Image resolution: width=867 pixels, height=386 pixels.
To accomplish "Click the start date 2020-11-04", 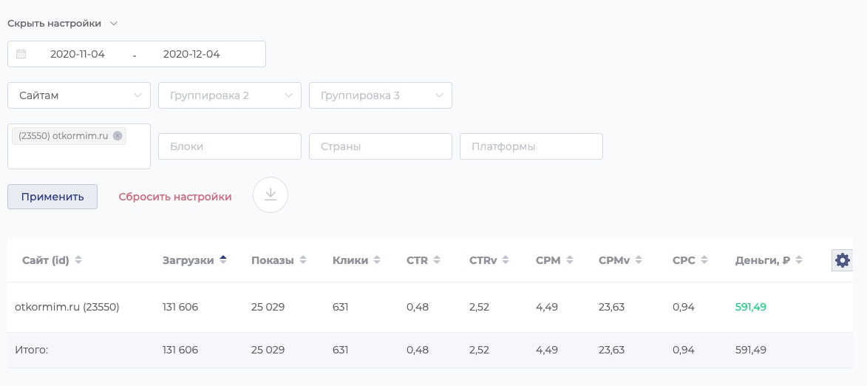I will click(78, 54).
